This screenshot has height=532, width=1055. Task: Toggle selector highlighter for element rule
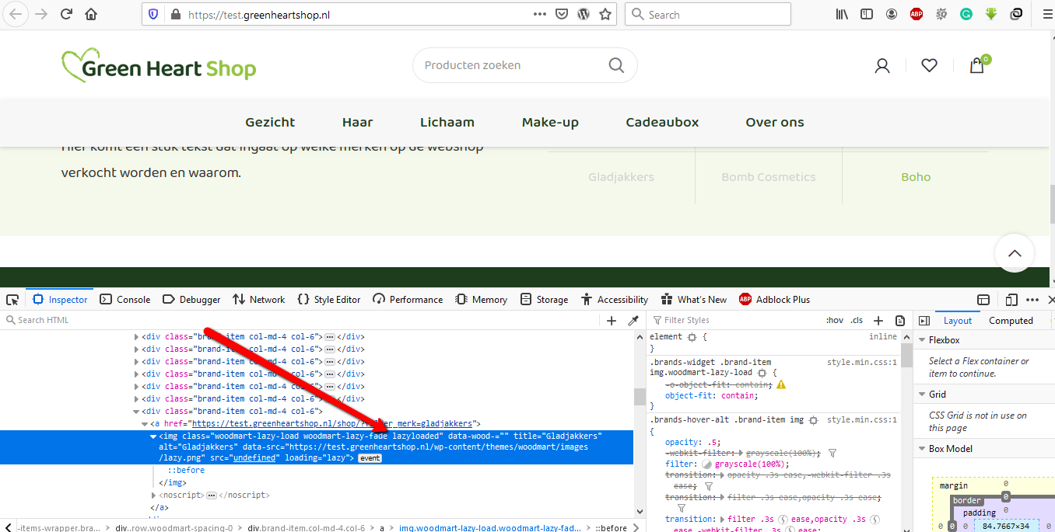(x=691, y=337)
